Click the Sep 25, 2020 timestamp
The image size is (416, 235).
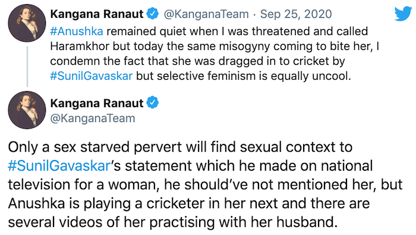296,14
